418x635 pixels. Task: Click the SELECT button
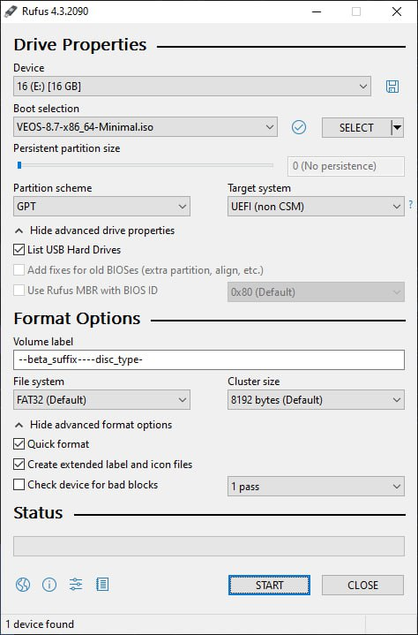tap(356, 127)
